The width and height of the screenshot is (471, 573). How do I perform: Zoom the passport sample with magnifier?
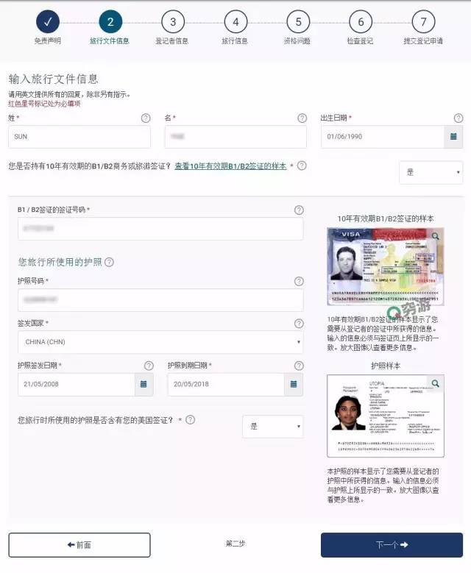click(x=436, y=383)
